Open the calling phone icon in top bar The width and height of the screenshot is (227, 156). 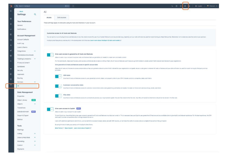click(x=172, y=6)
